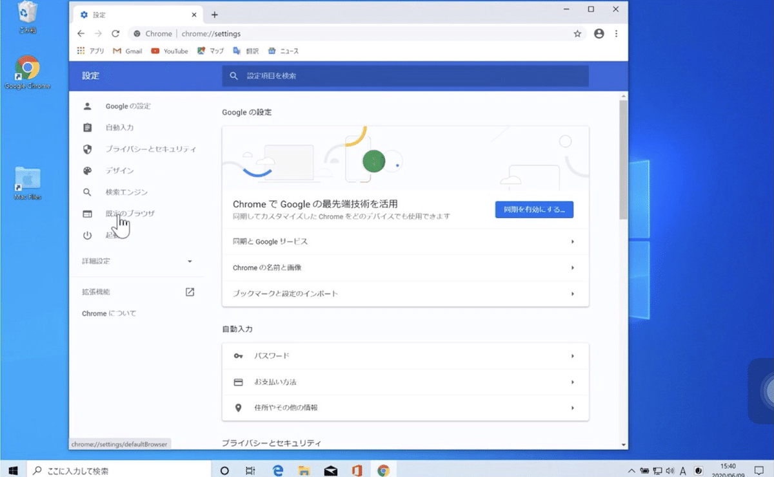Open ブックマークと設定のインポート row
Screen dimensions: 774x477
pyautogui.click(x=405, y=294)
